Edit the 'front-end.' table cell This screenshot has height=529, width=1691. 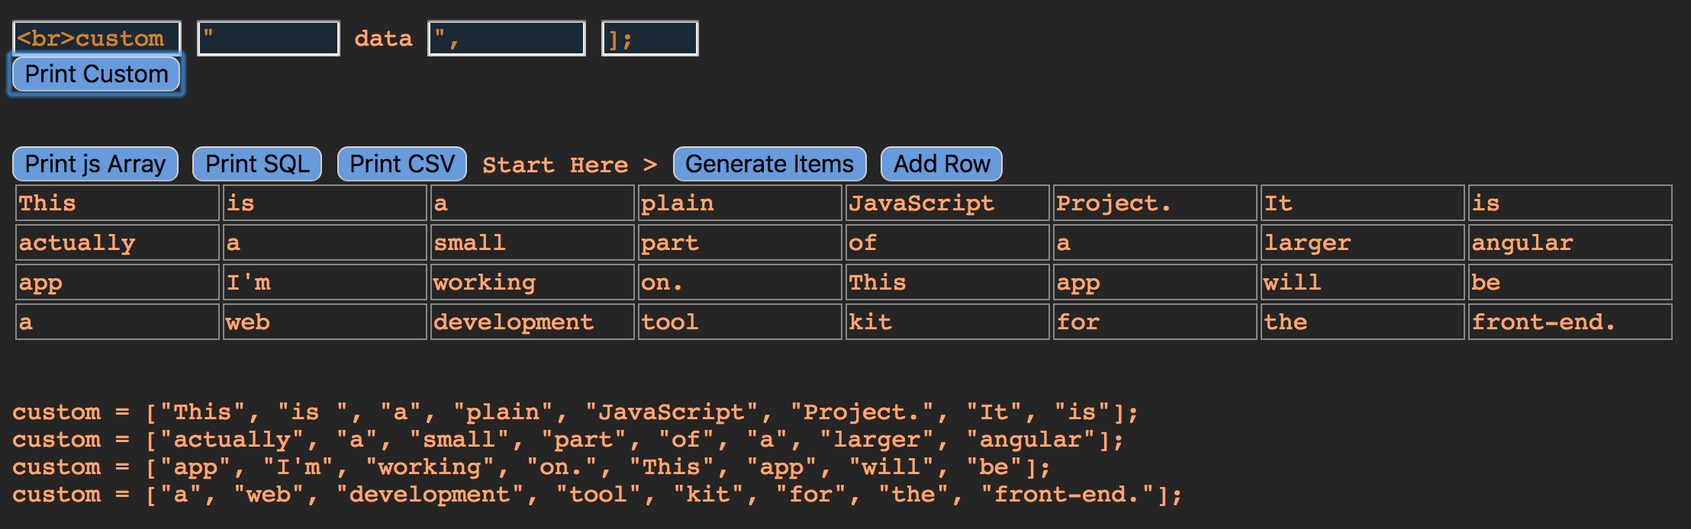coord(1570,322)
